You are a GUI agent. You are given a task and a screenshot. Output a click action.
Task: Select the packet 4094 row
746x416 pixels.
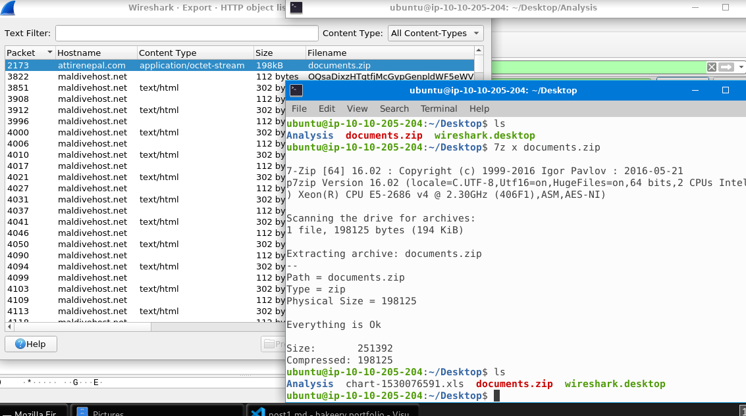click(x=145, y=266)
